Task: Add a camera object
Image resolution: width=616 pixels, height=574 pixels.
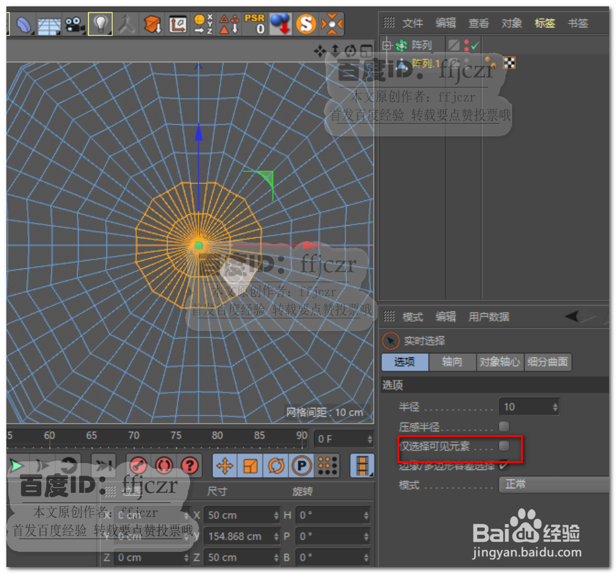Action: pos(75,24)
